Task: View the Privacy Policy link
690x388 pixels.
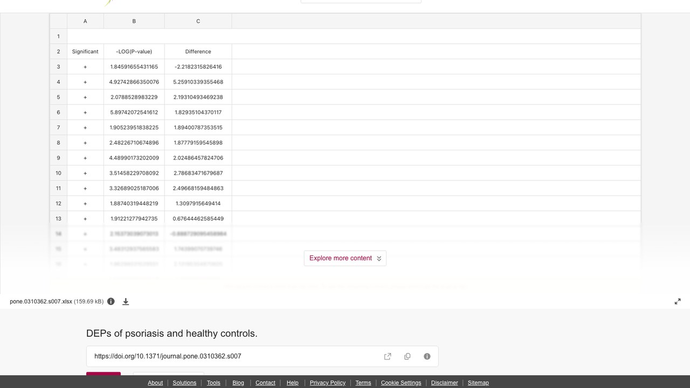Action: point(328,383)
